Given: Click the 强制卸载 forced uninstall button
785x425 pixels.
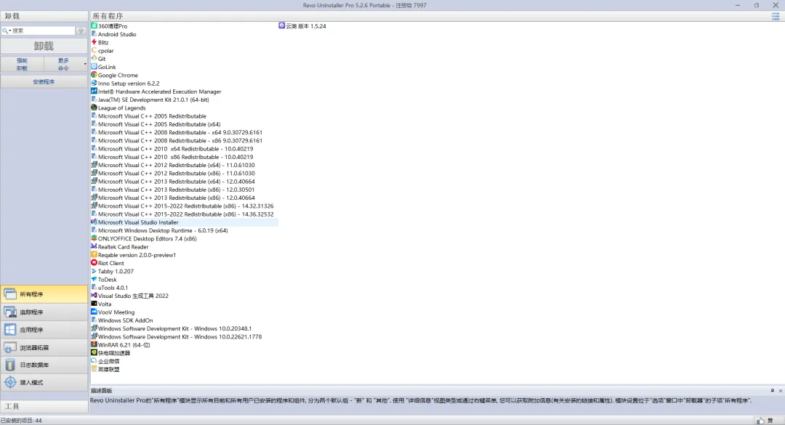Looking at the screenshot, I should (x=22, y=64).
